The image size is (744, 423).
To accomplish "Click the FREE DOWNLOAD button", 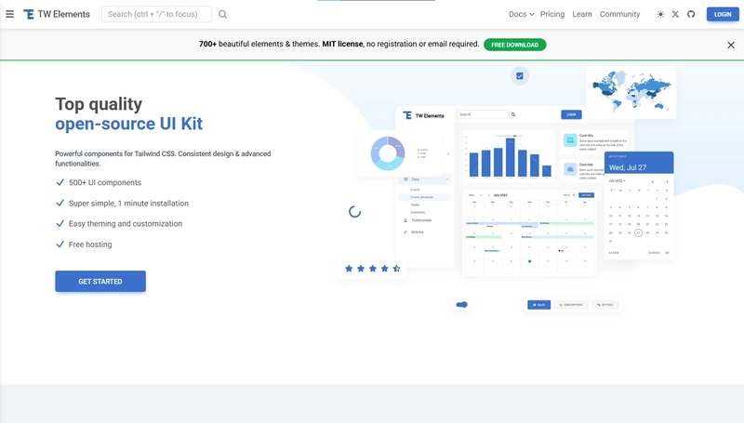I will point(515,45).
